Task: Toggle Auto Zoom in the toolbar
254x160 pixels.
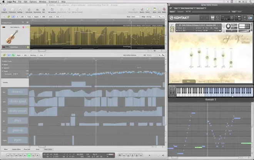Action: pyautogui.click(x=29, y=10)
